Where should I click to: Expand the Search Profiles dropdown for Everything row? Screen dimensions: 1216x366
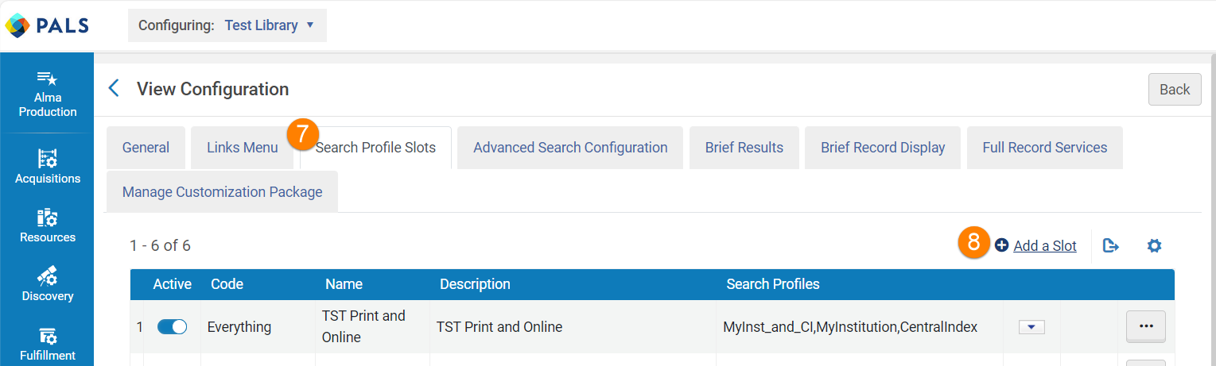(x=1031, y=326)
